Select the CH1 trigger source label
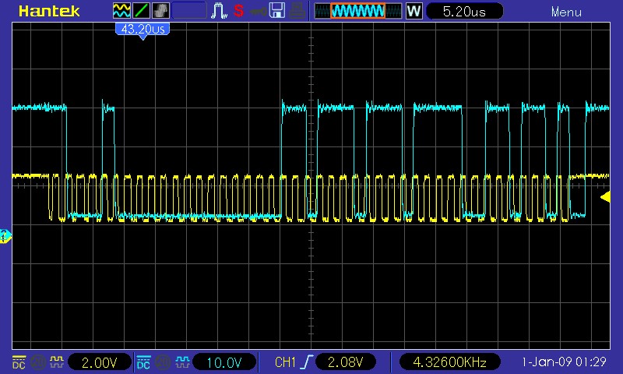Viewport: 623px width, 374px height. coord(286,362)
